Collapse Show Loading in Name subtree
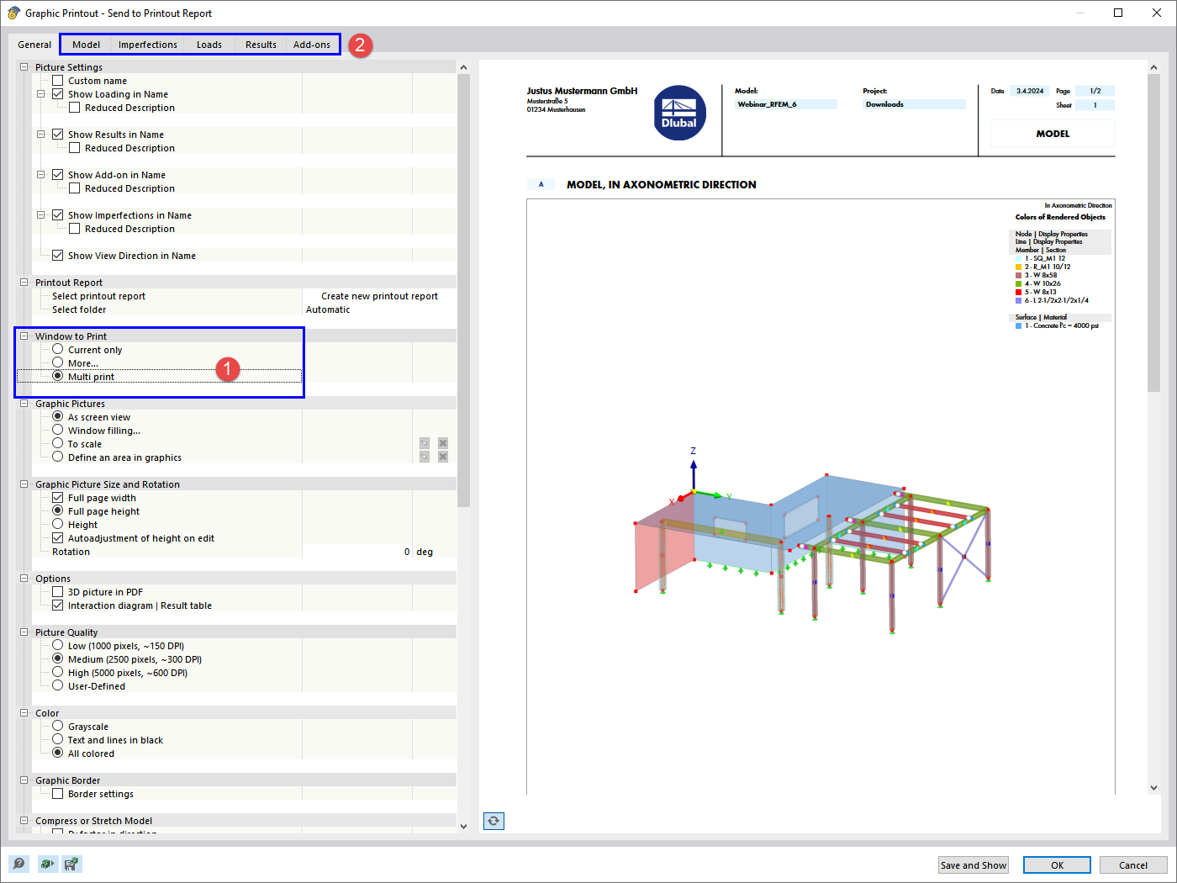Screen dimensions: 1177x883 (x=41, y=94)
